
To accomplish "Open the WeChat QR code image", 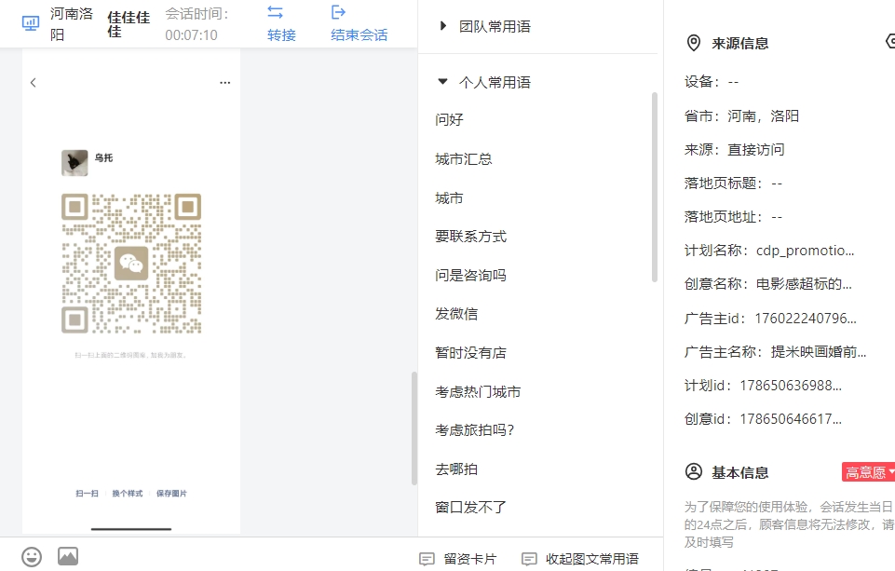I will pyautogui.click(x=131, y=264).
